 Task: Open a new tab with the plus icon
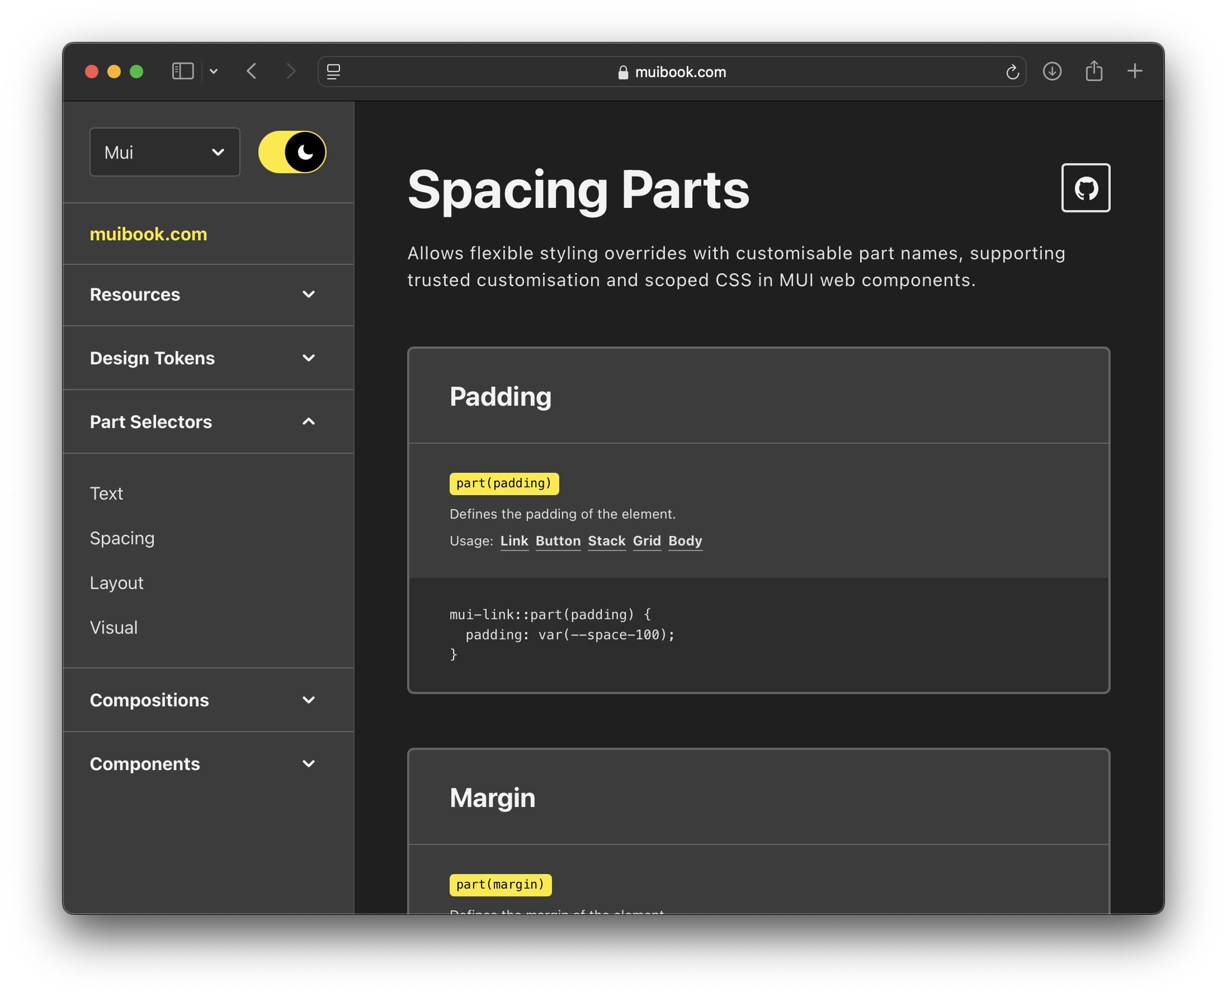tap(1135, 70)
